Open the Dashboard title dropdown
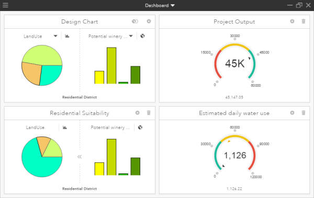This screenshot has width=314, height=198. 160,5
